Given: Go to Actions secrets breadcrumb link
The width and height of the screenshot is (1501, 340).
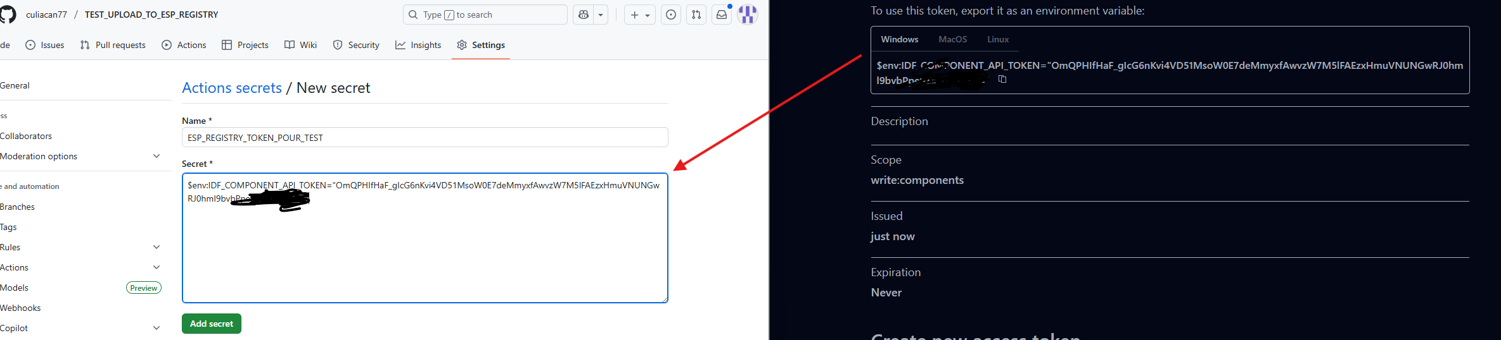Looking at the screenshot, I should click(232, 88).
